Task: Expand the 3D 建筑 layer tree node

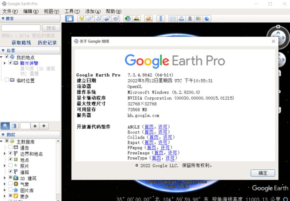Action: [5, 178]
